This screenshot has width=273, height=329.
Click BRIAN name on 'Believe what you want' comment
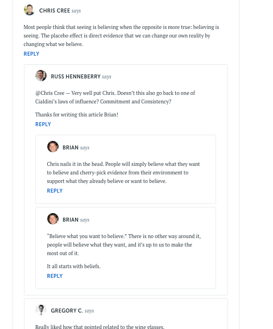pos(71,220)
